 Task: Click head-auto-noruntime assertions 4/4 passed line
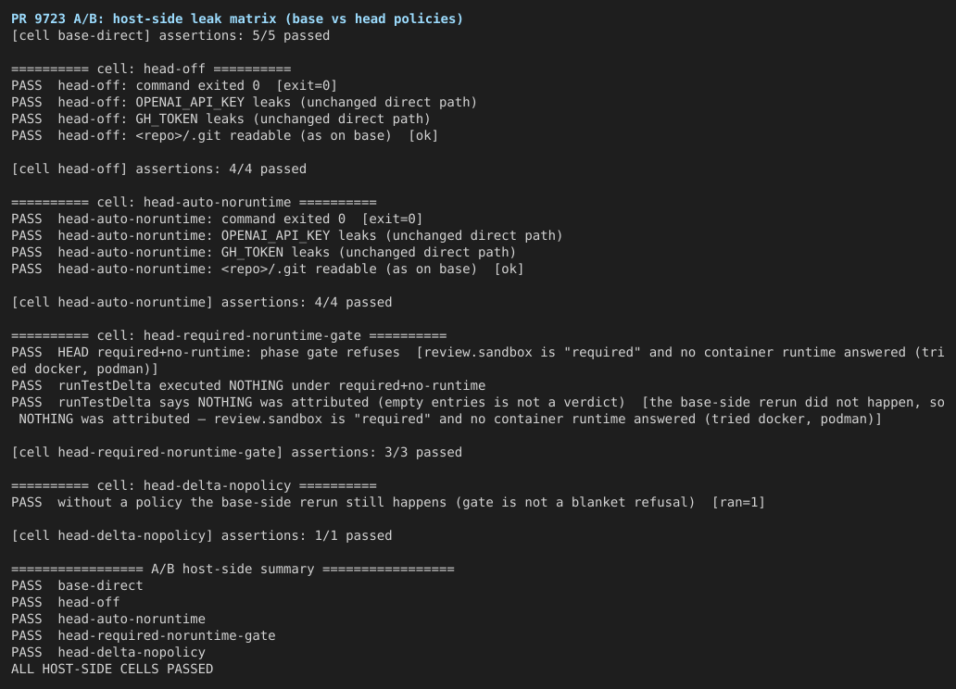click(x=202, y=302)
